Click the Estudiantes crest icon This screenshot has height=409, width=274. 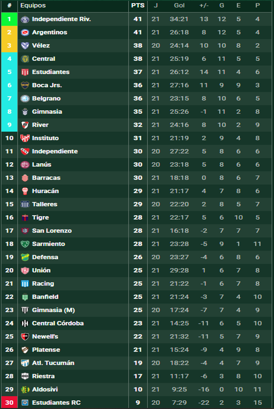(x=25, y=72)
